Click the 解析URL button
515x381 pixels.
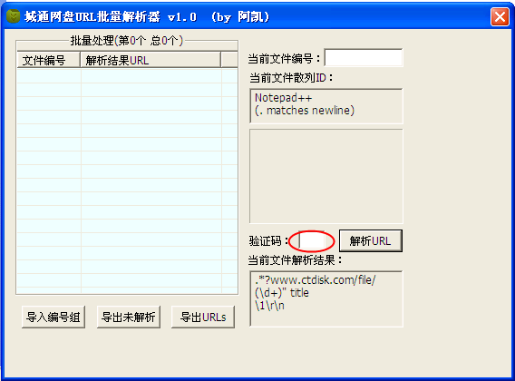click(x=370, y=241)
